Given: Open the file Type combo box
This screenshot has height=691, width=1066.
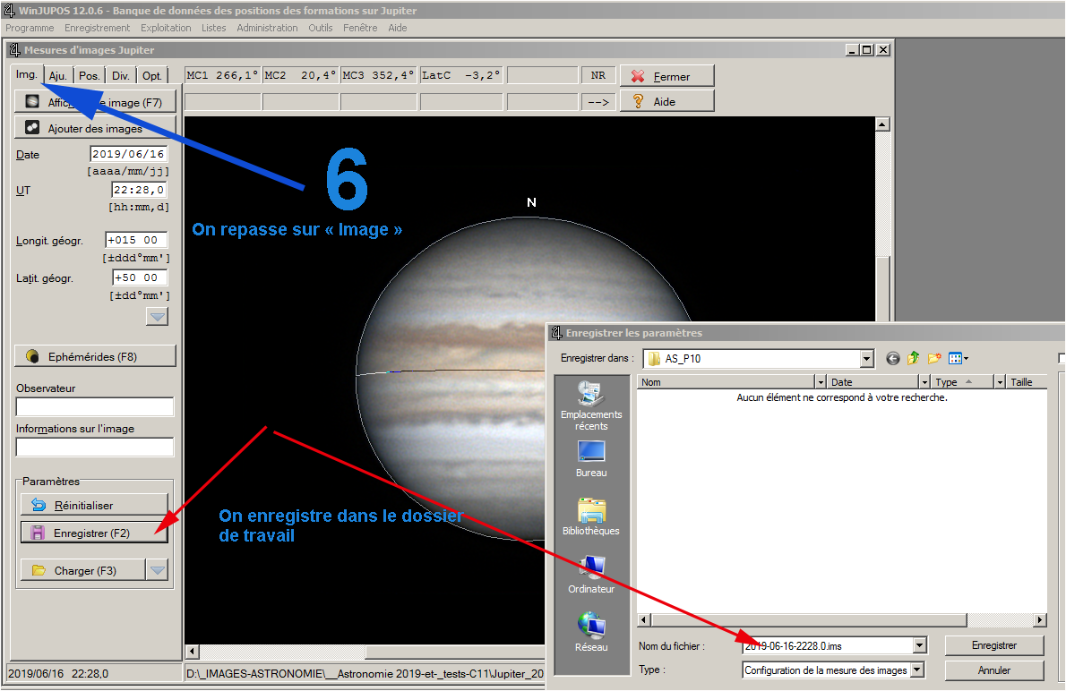Looking at the screenshot, I should 833,670.
